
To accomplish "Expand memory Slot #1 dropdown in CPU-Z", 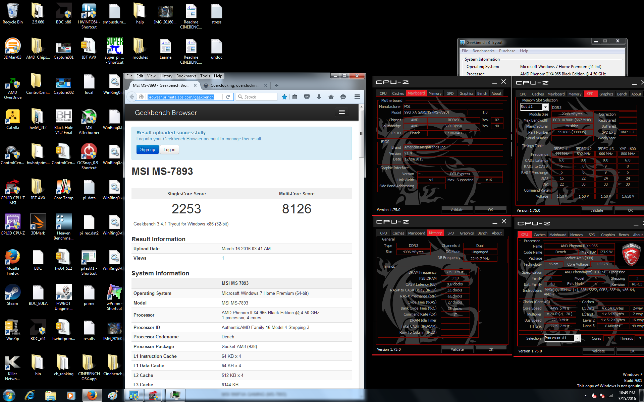I will tap(545, 107).
